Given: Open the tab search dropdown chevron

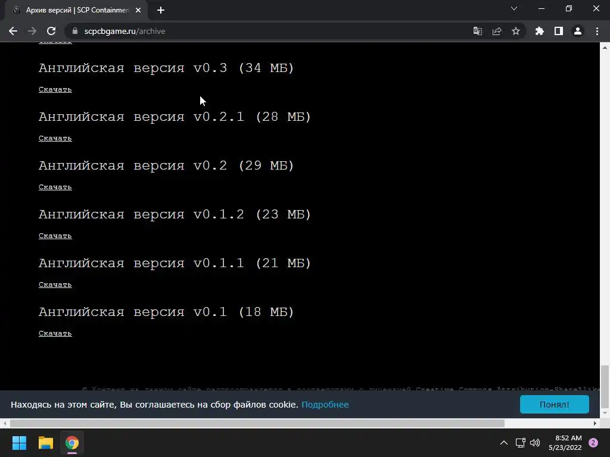Looking at the screenshot, I should (x=514, y=8).
